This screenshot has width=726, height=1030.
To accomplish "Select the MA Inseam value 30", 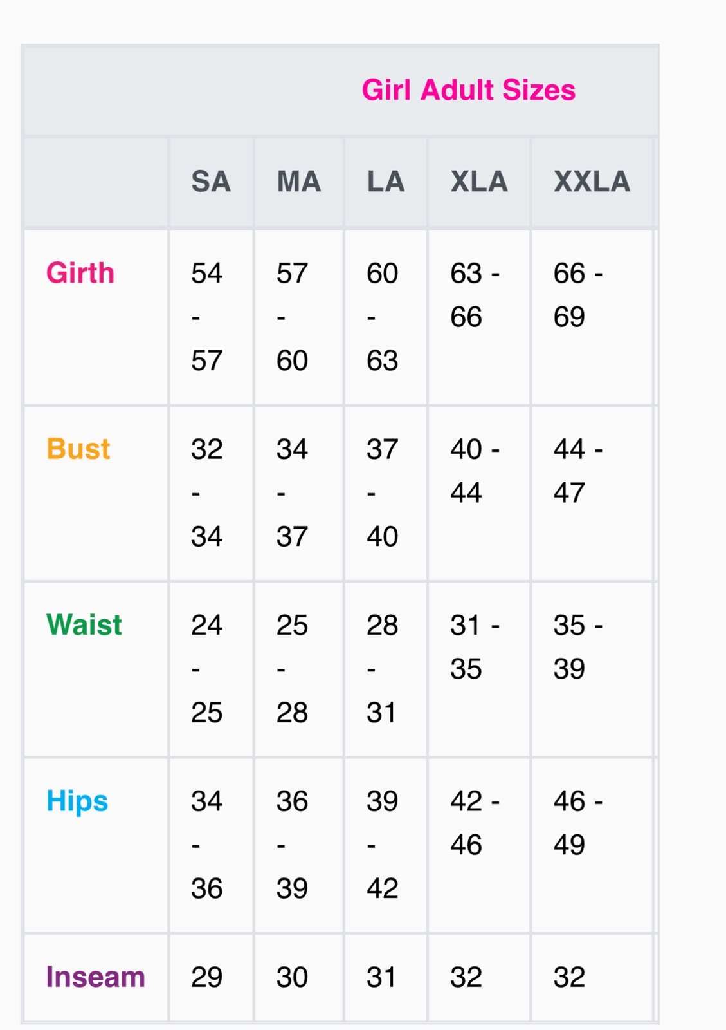I will 293,977.
